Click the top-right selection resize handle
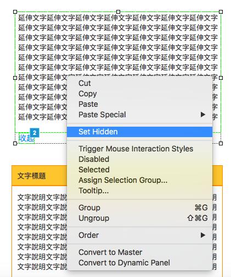 pos(221,12)
